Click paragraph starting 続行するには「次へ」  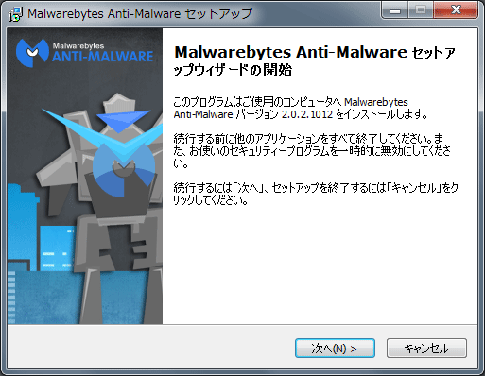click(x=316, y=194)
